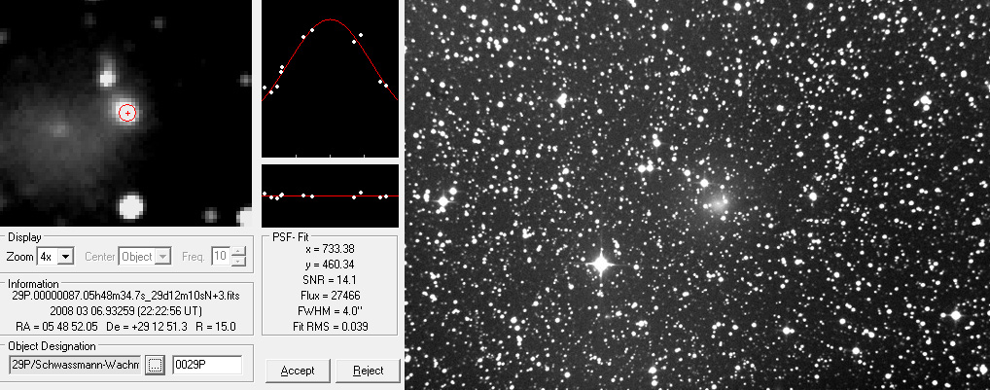This screenshot has width=990, height=390.
Task: Click the PSF profile fit curve plot
Action: tap(331, 78)
